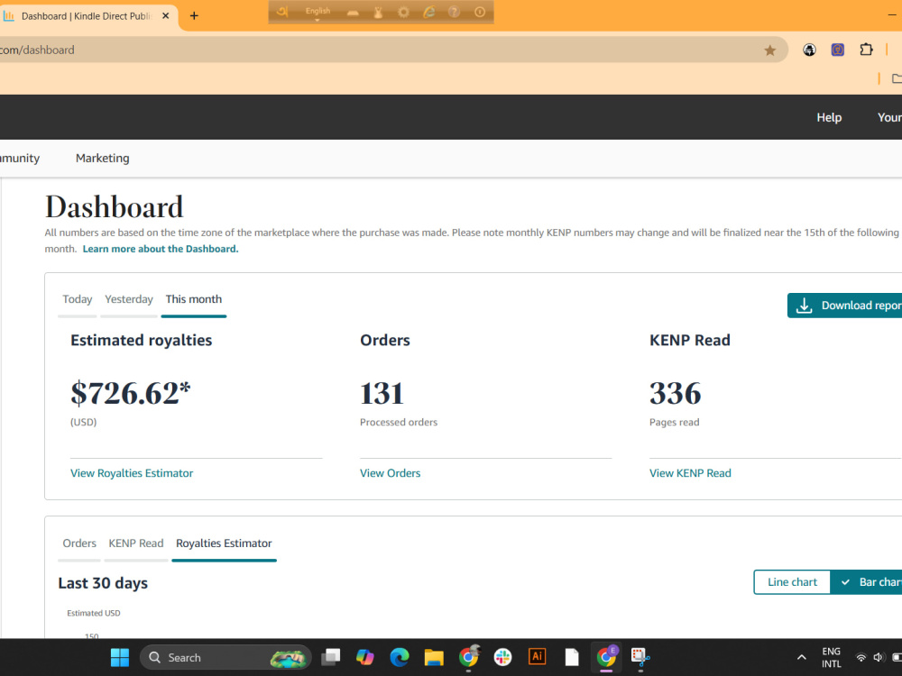Image resolution: width=902 pixels, height=676 pixels.
Task: Select the Dashboard | Kindle Direct Publishing browser tab
Action: click(87, 16)
